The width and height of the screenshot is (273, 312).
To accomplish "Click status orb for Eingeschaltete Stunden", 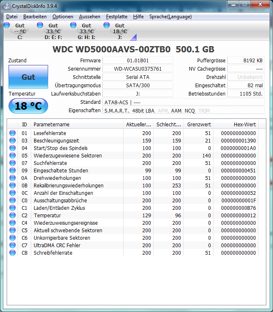I will (x=12, y=170).
